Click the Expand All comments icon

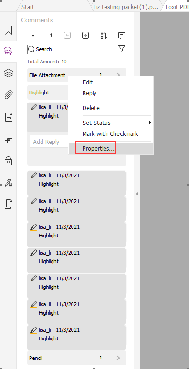[31, 36]
